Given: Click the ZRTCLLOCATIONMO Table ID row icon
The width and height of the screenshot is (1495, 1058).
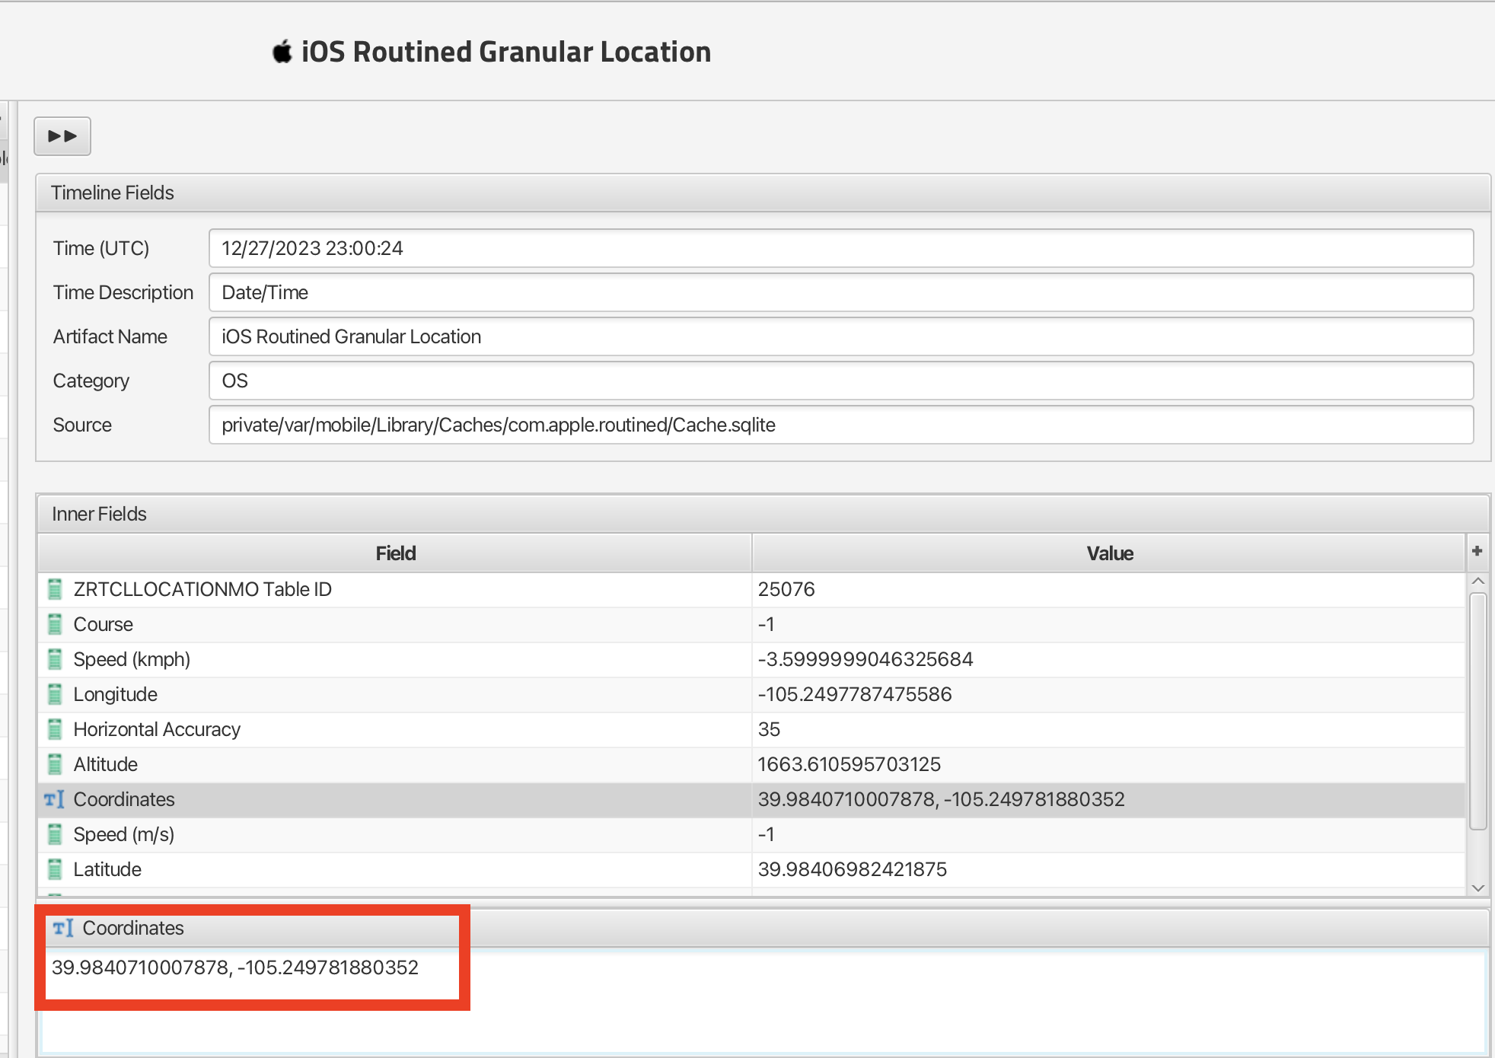Looking at the screenshot, I should [x=55, y=589].
